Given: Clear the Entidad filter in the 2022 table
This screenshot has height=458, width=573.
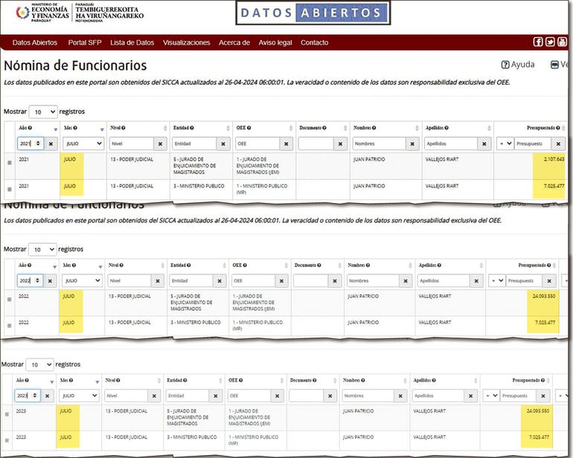Looking at the screenshot, I should point(220,280).
